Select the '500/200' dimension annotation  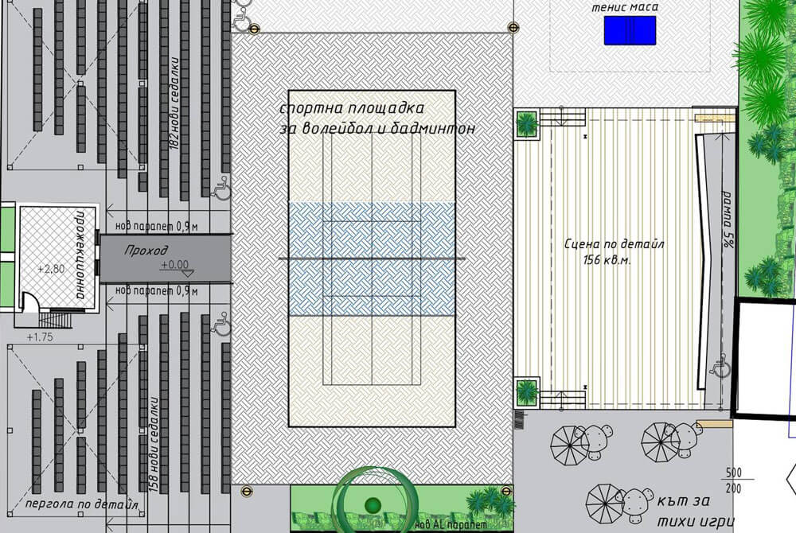[733, 480]
